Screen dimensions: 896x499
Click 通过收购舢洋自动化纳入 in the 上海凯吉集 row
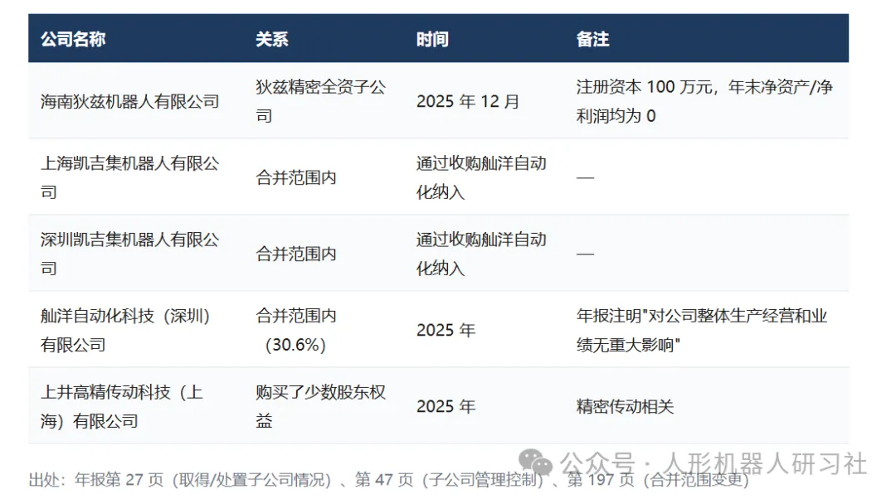coord(481,177)
